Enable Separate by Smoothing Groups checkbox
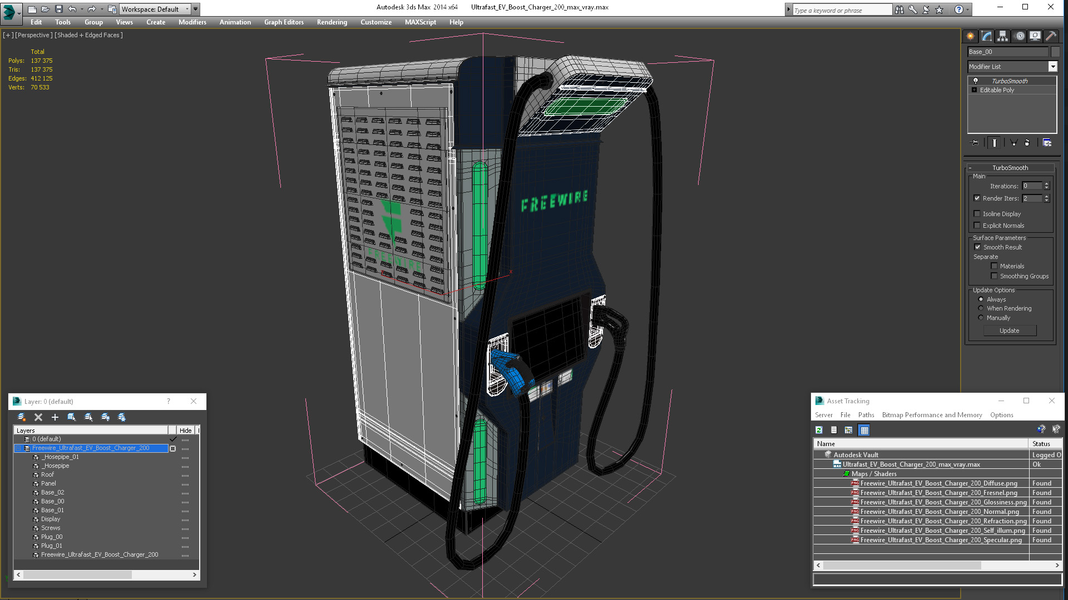The image size is (1068, 600). click(995, 276)
